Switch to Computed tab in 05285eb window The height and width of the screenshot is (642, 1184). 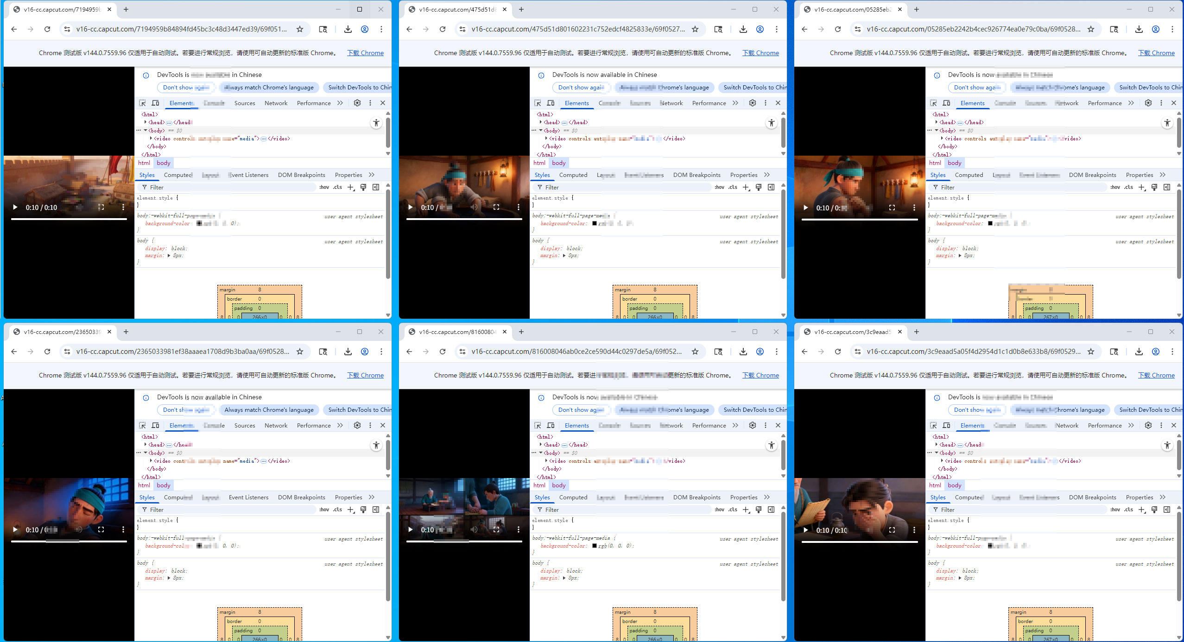tap(969, 175)
